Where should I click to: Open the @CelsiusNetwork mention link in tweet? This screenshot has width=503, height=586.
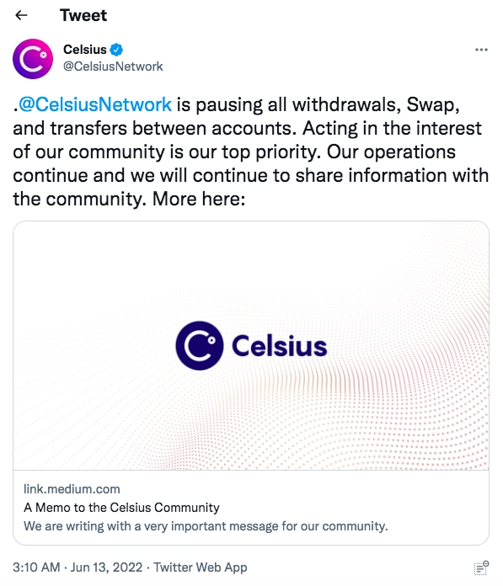(x=95, y=104)
